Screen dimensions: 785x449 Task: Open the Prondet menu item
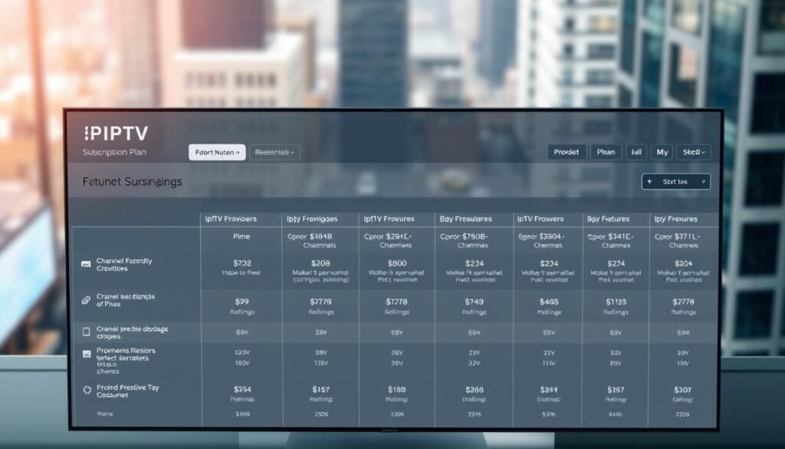pos(567,152)
